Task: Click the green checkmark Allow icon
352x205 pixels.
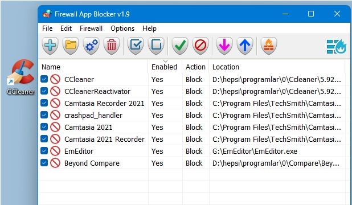Action: pyautogui.click(x=180, y=46)
